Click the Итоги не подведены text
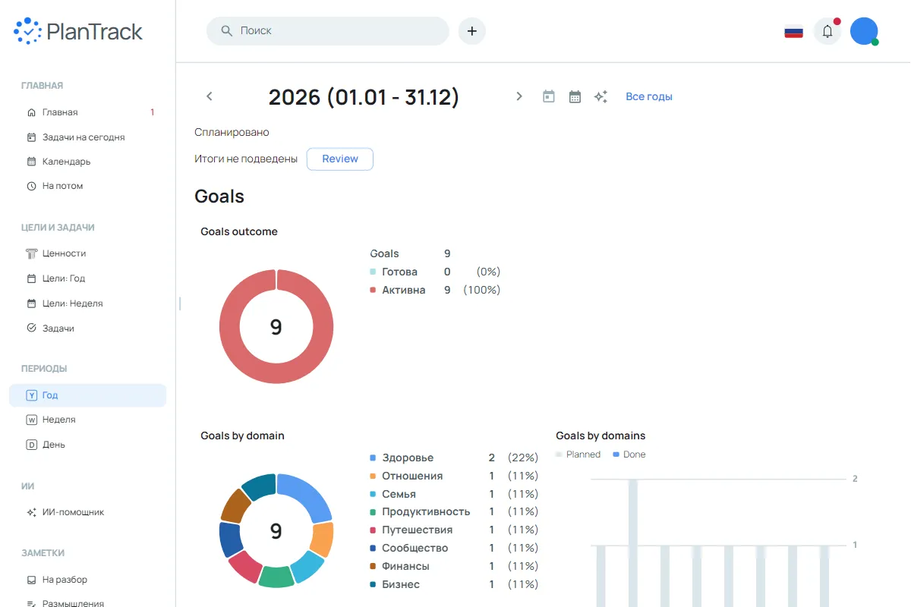This screenshot has width=911, height=607. 246,159
